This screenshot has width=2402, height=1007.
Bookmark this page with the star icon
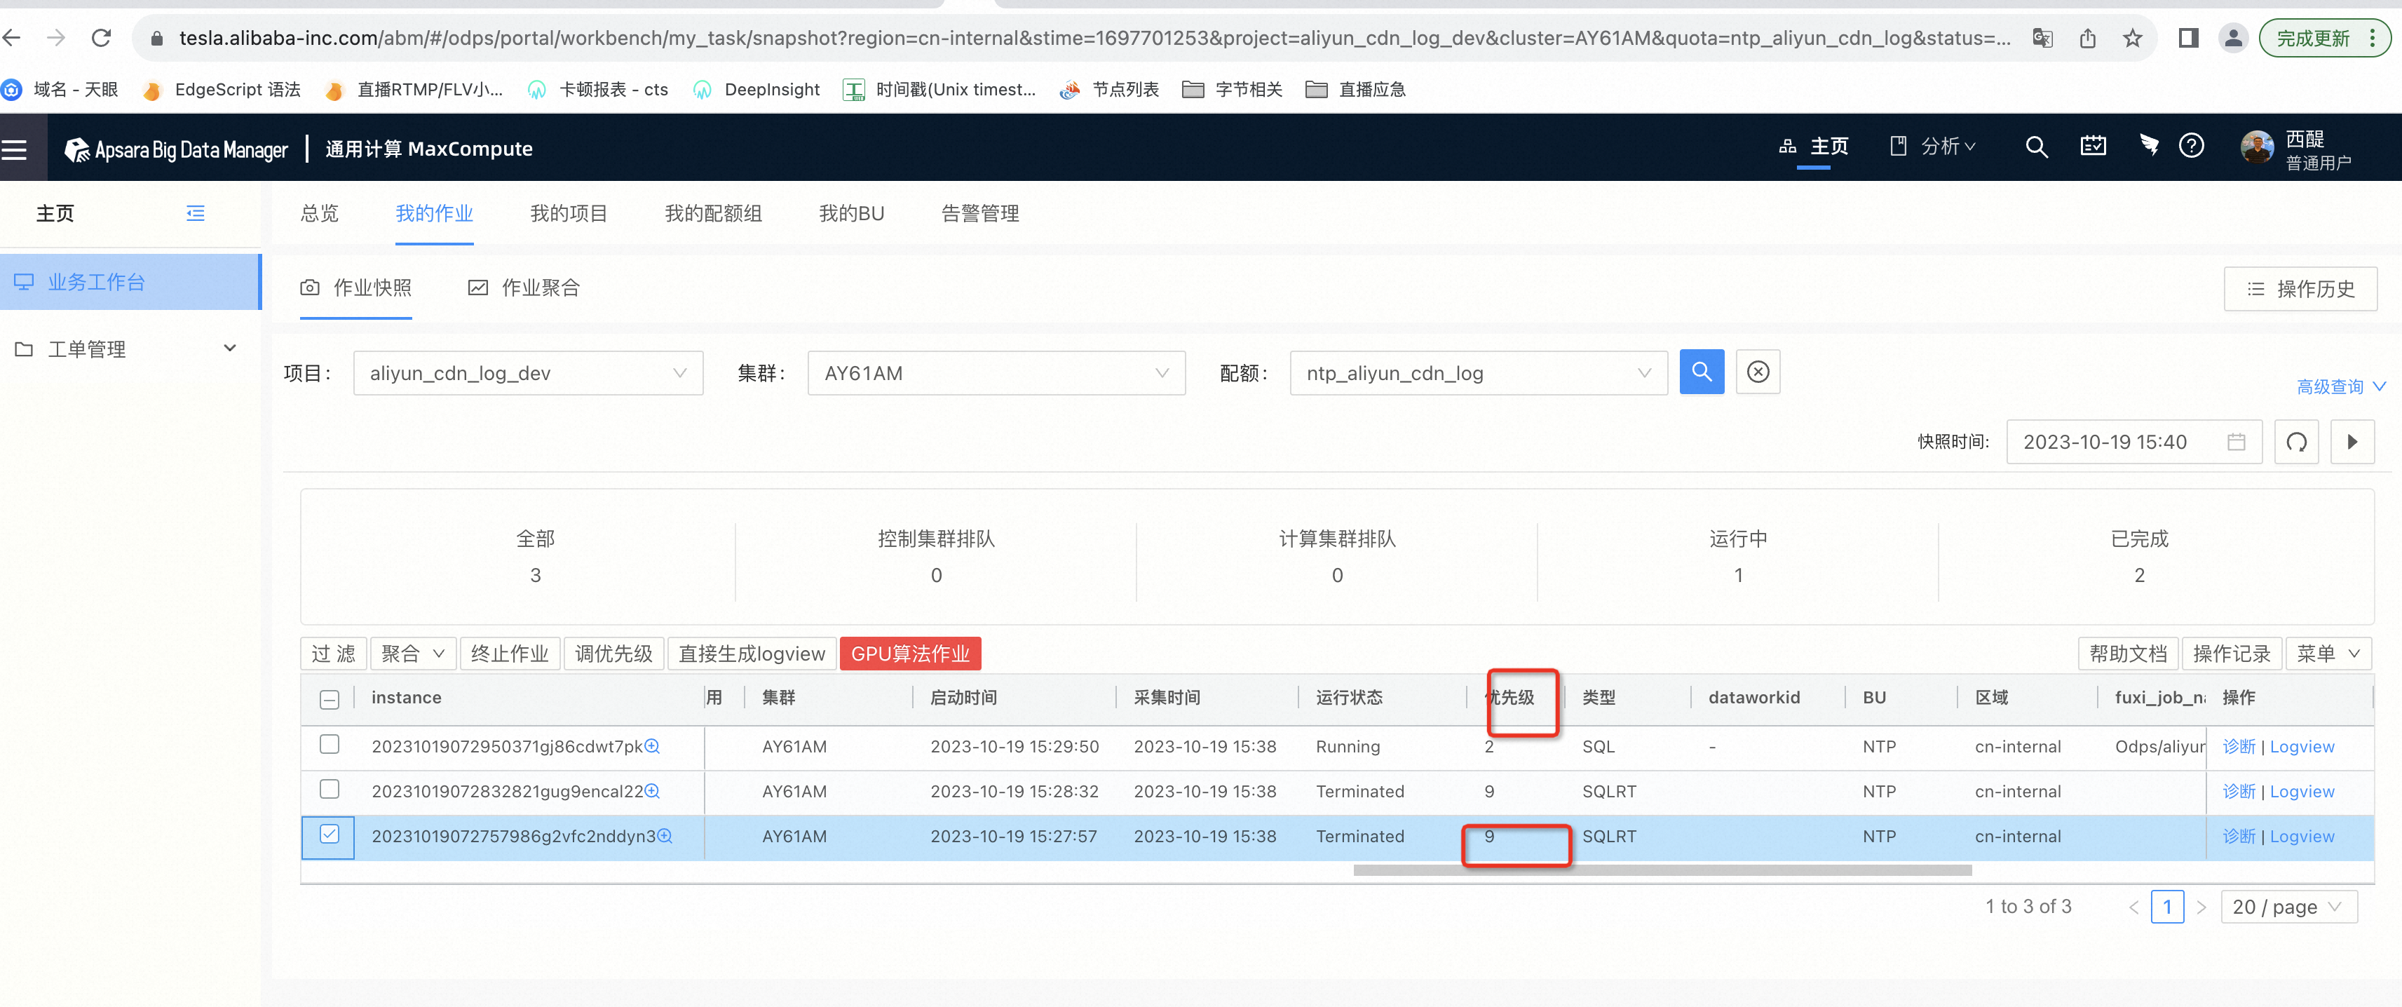pyautogui.click(x=2133, y=39)
